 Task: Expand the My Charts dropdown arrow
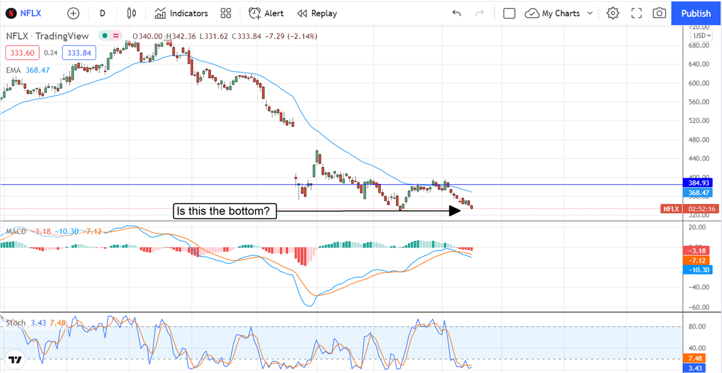coord(590,13)
